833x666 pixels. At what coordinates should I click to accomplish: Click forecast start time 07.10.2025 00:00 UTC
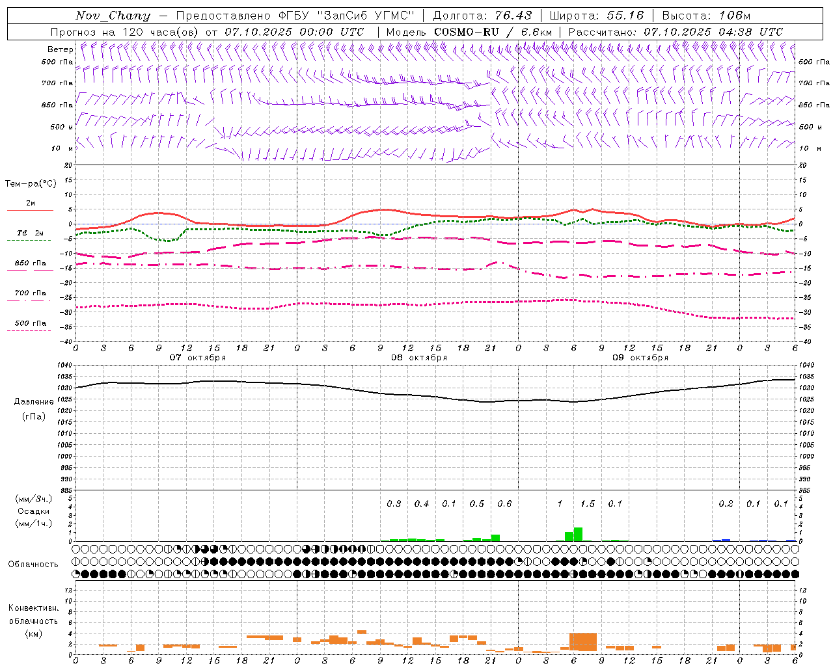(294, 32)
